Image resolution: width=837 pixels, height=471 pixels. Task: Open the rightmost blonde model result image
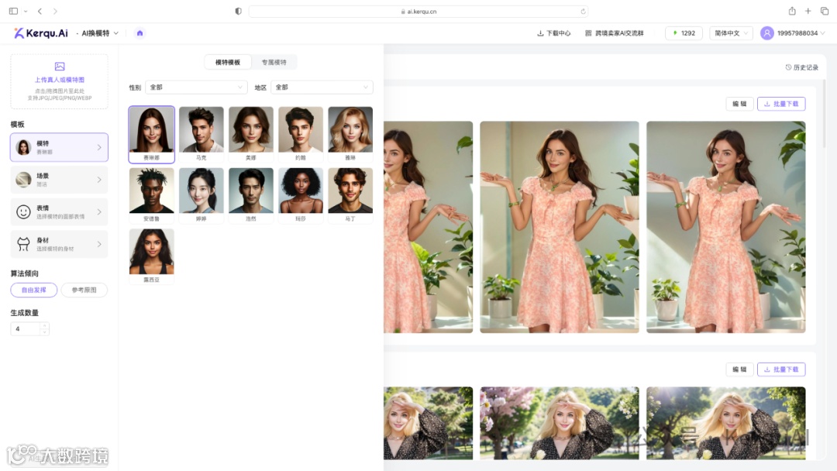[x=726, y=423]
